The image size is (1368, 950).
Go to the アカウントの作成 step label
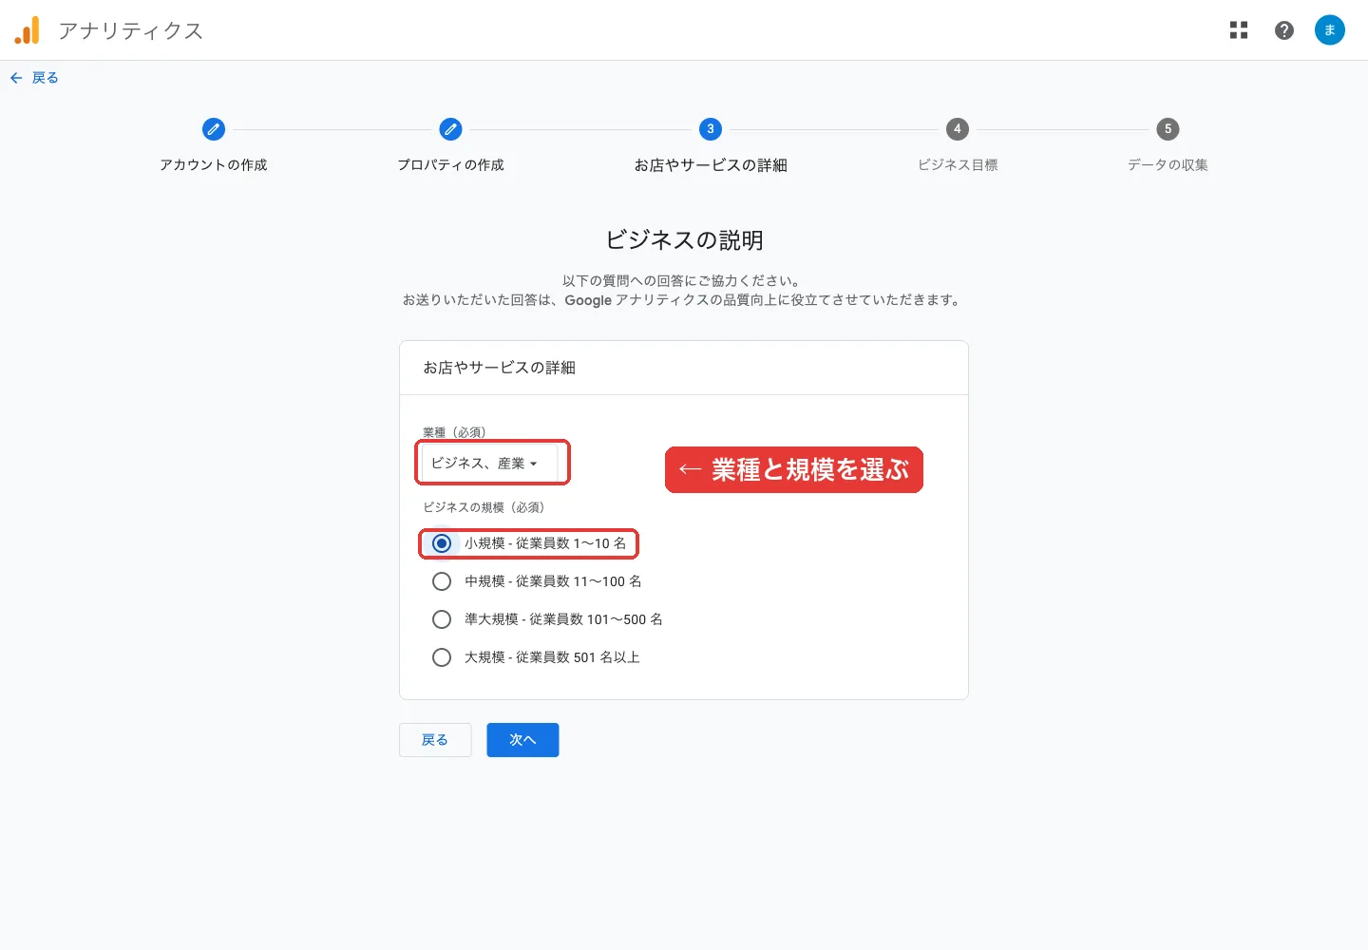214,165
